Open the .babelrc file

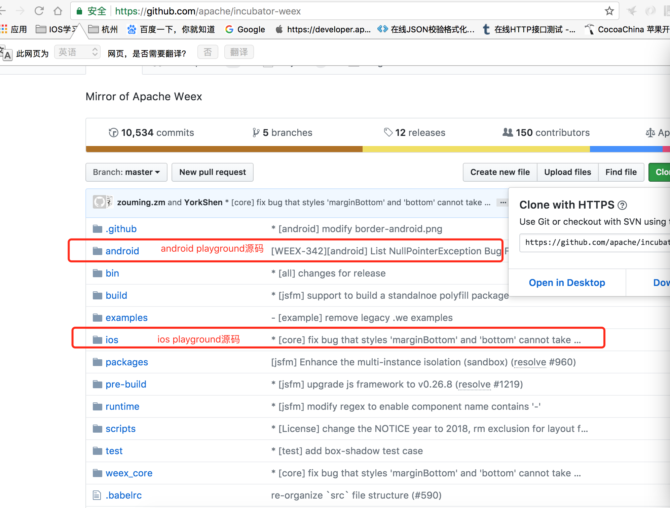tap(123, 495)
